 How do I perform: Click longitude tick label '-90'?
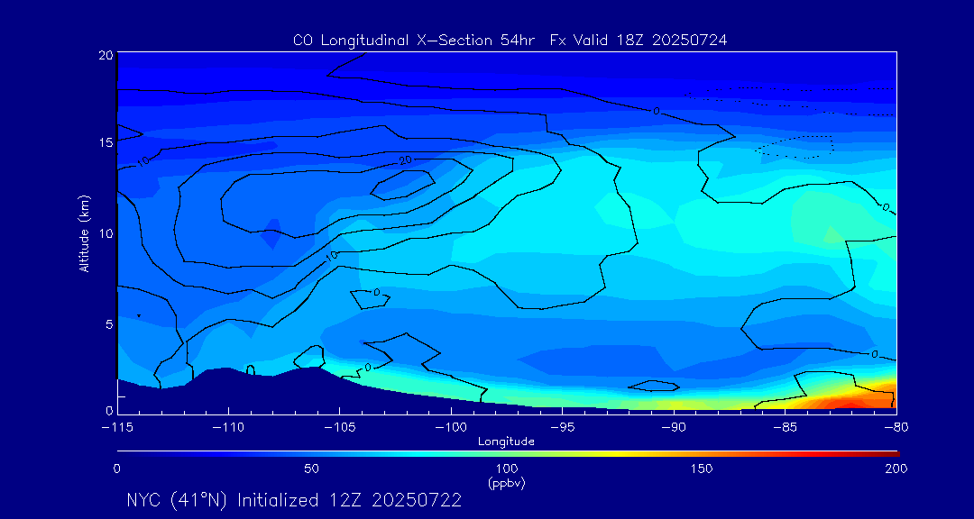pos(674,428)
